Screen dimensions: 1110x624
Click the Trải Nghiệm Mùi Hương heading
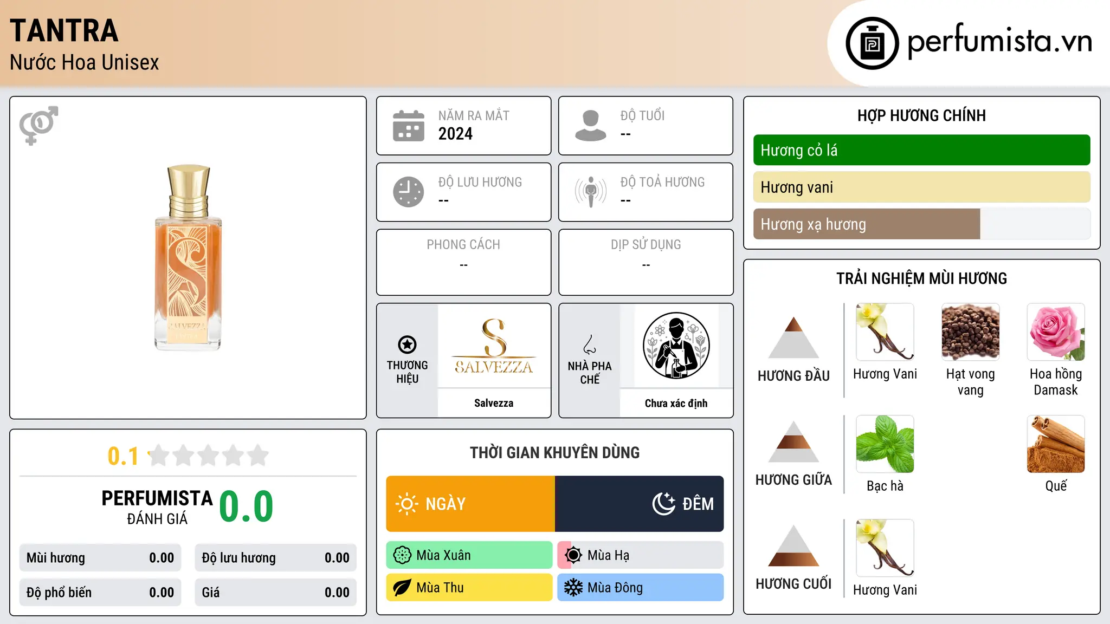point(921,278)
